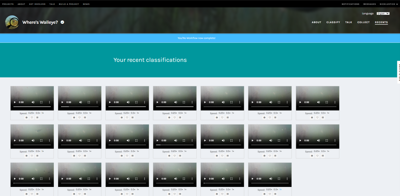The image size is (400, 196).
Task: Open fullscreen on first top-row video
Action: pyautogui.click(x=41, y=102)
